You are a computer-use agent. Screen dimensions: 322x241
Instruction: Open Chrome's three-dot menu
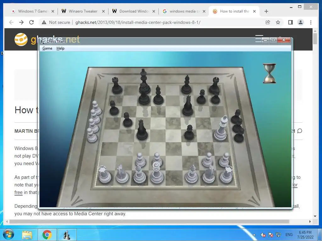pos(311,22)
